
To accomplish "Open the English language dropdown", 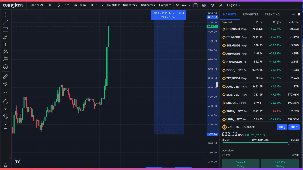I will pos(234,5).
